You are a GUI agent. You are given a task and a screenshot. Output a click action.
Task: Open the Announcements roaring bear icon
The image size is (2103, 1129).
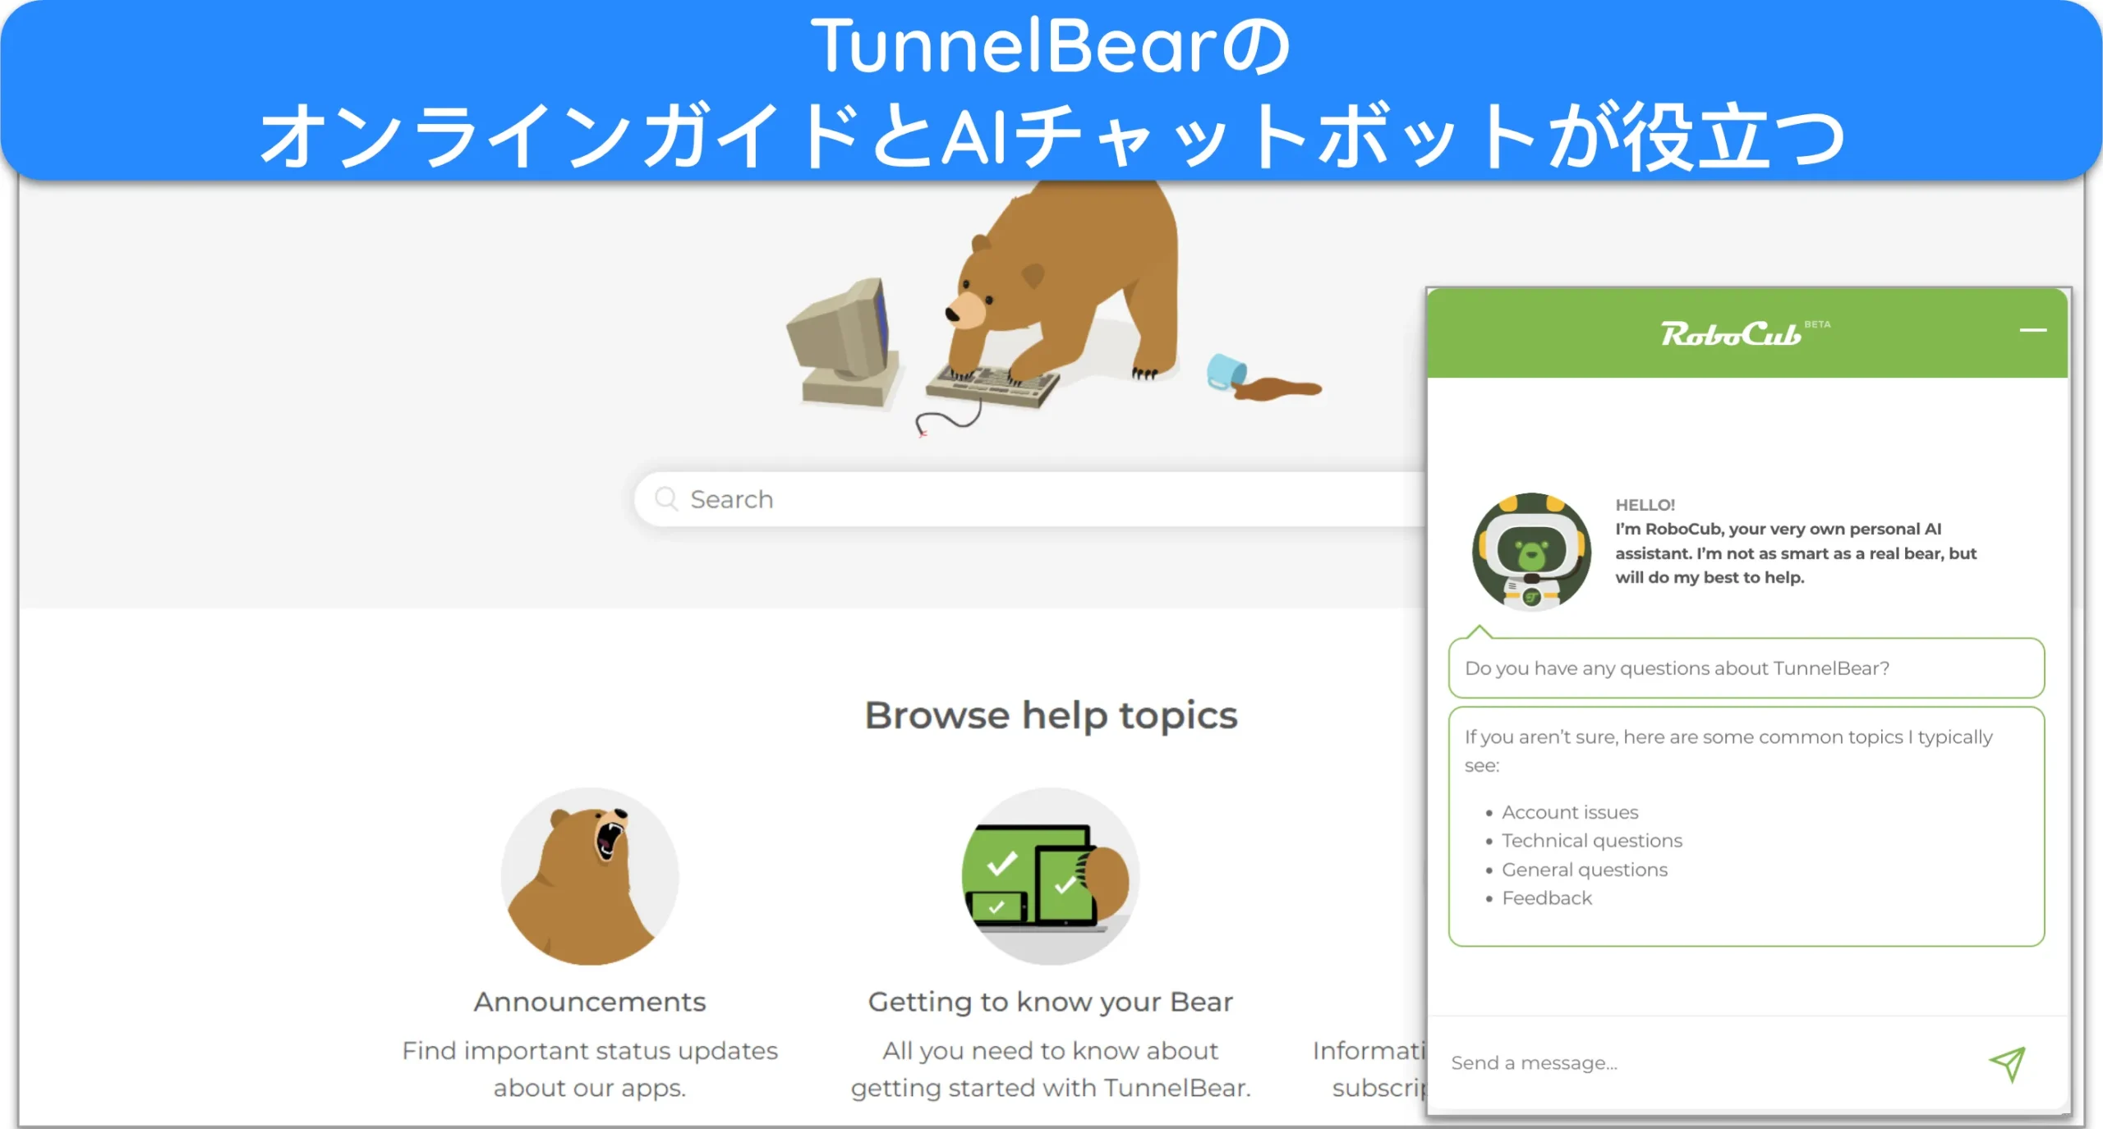(x=590, y=876)
